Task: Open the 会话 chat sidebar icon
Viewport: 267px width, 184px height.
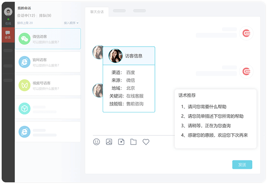Action: pos(8,35)
